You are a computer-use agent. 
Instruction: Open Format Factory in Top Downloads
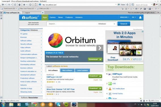pos(118,94)
